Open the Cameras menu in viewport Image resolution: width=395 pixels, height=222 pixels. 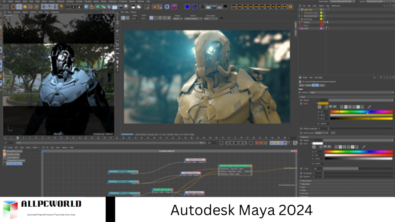17,12
